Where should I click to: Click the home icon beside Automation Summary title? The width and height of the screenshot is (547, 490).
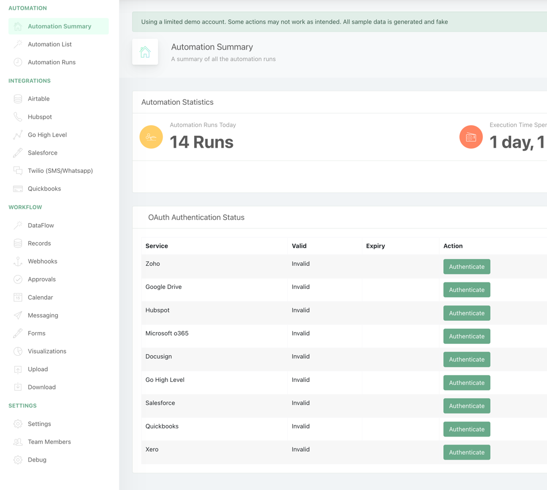pos(145,52)
